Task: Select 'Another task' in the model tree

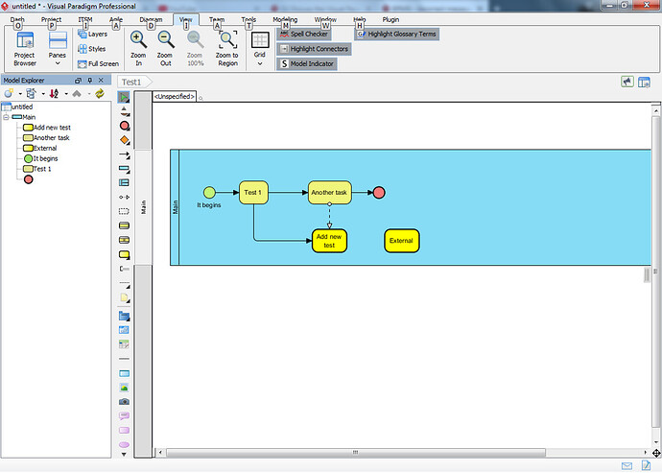Action: (51, 138)
